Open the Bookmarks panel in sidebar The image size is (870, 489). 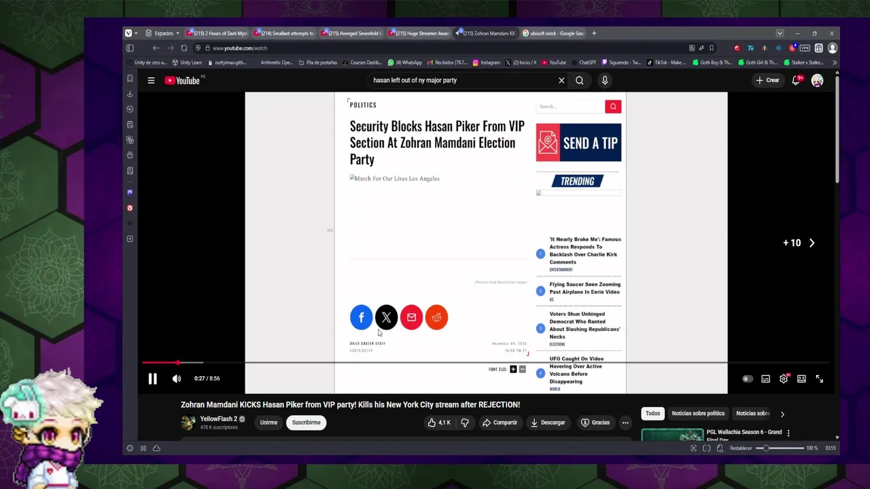pos(130,79)
